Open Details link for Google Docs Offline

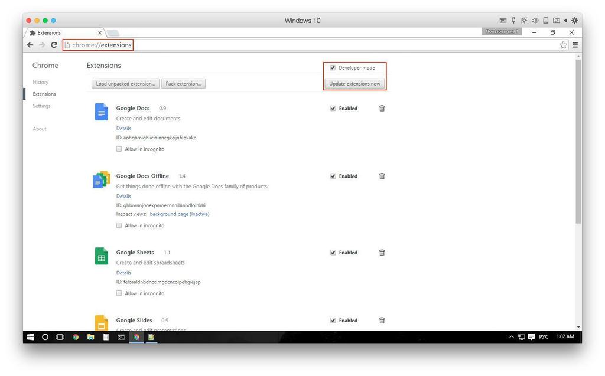123,197
